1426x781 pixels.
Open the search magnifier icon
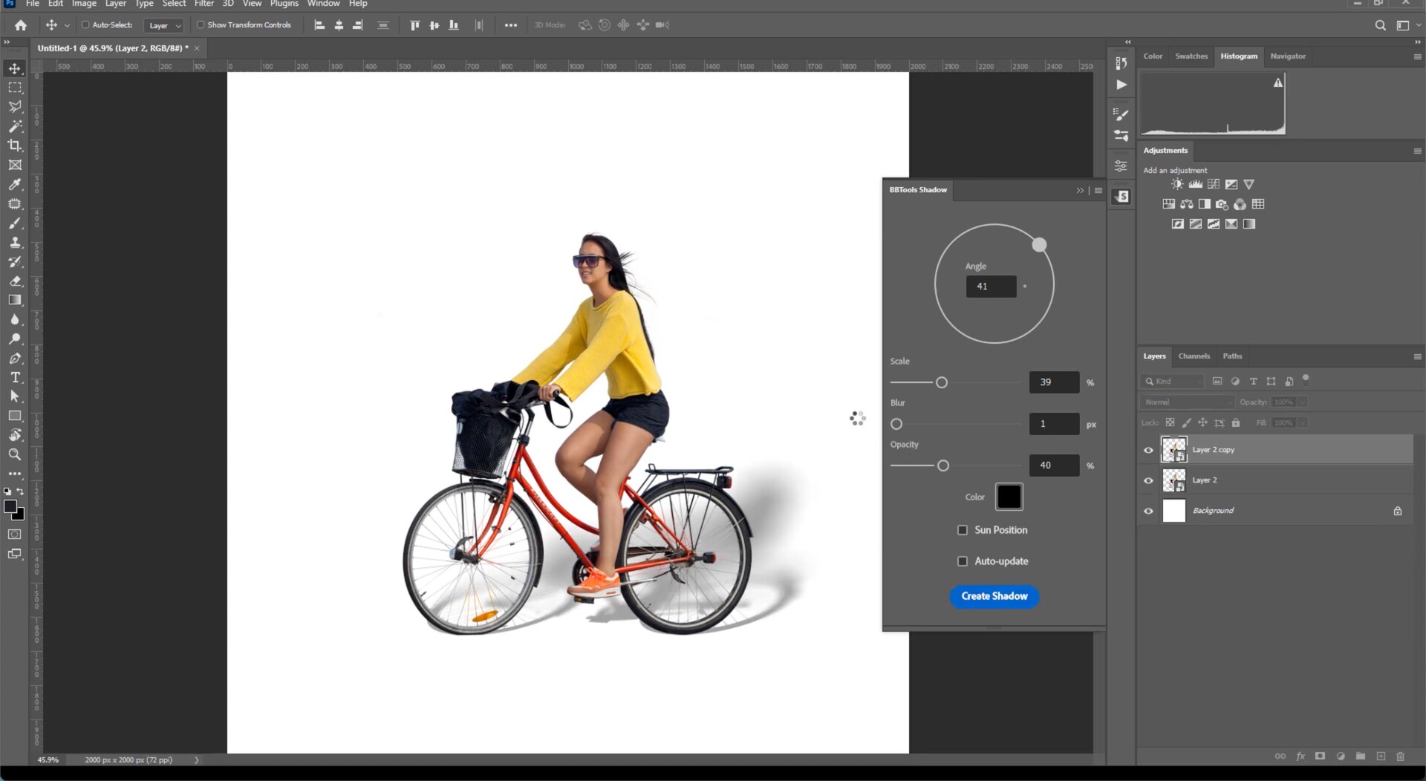point(1380,25)
